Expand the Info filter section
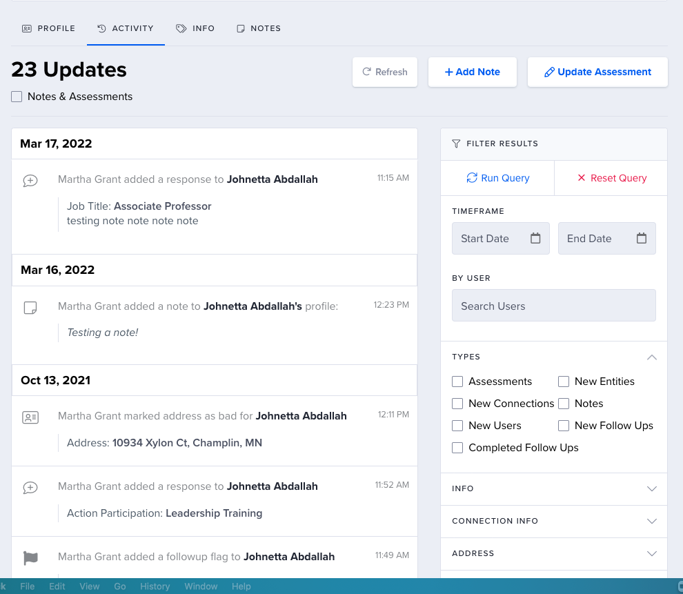 click(652, 488)
